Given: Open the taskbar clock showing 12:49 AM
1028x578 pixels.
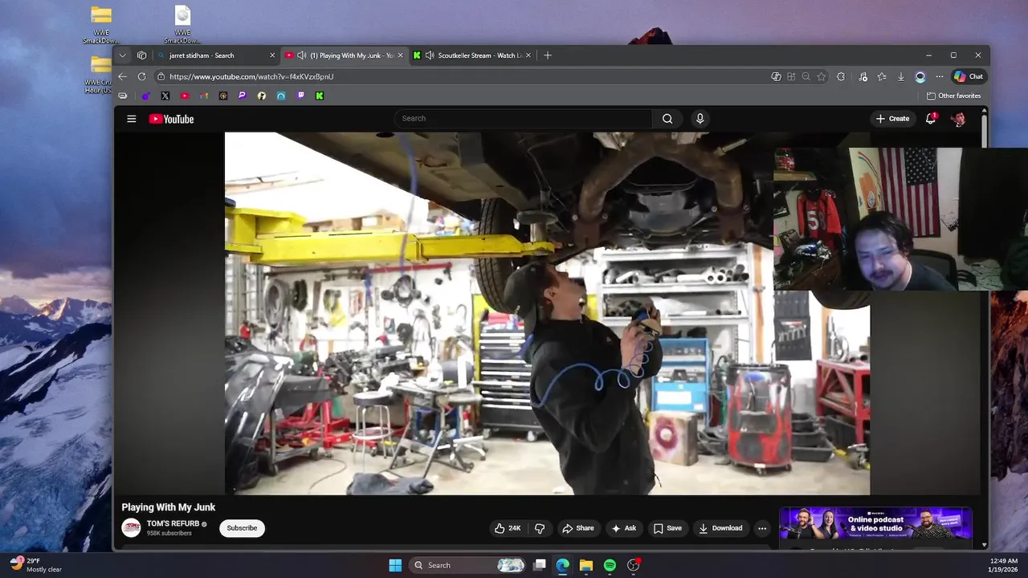Looking at the screenshot, I should (1004, 565).
